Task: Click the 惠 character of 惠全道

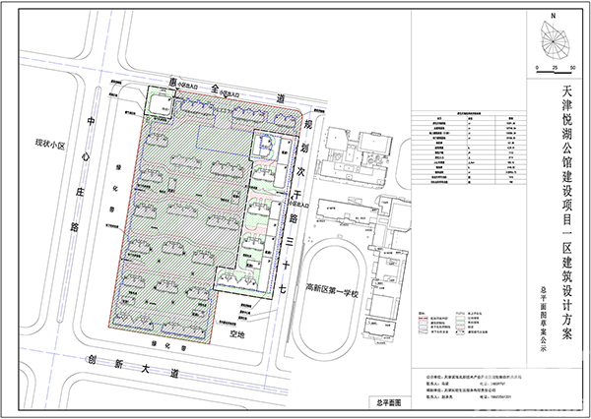Action: 173,83
